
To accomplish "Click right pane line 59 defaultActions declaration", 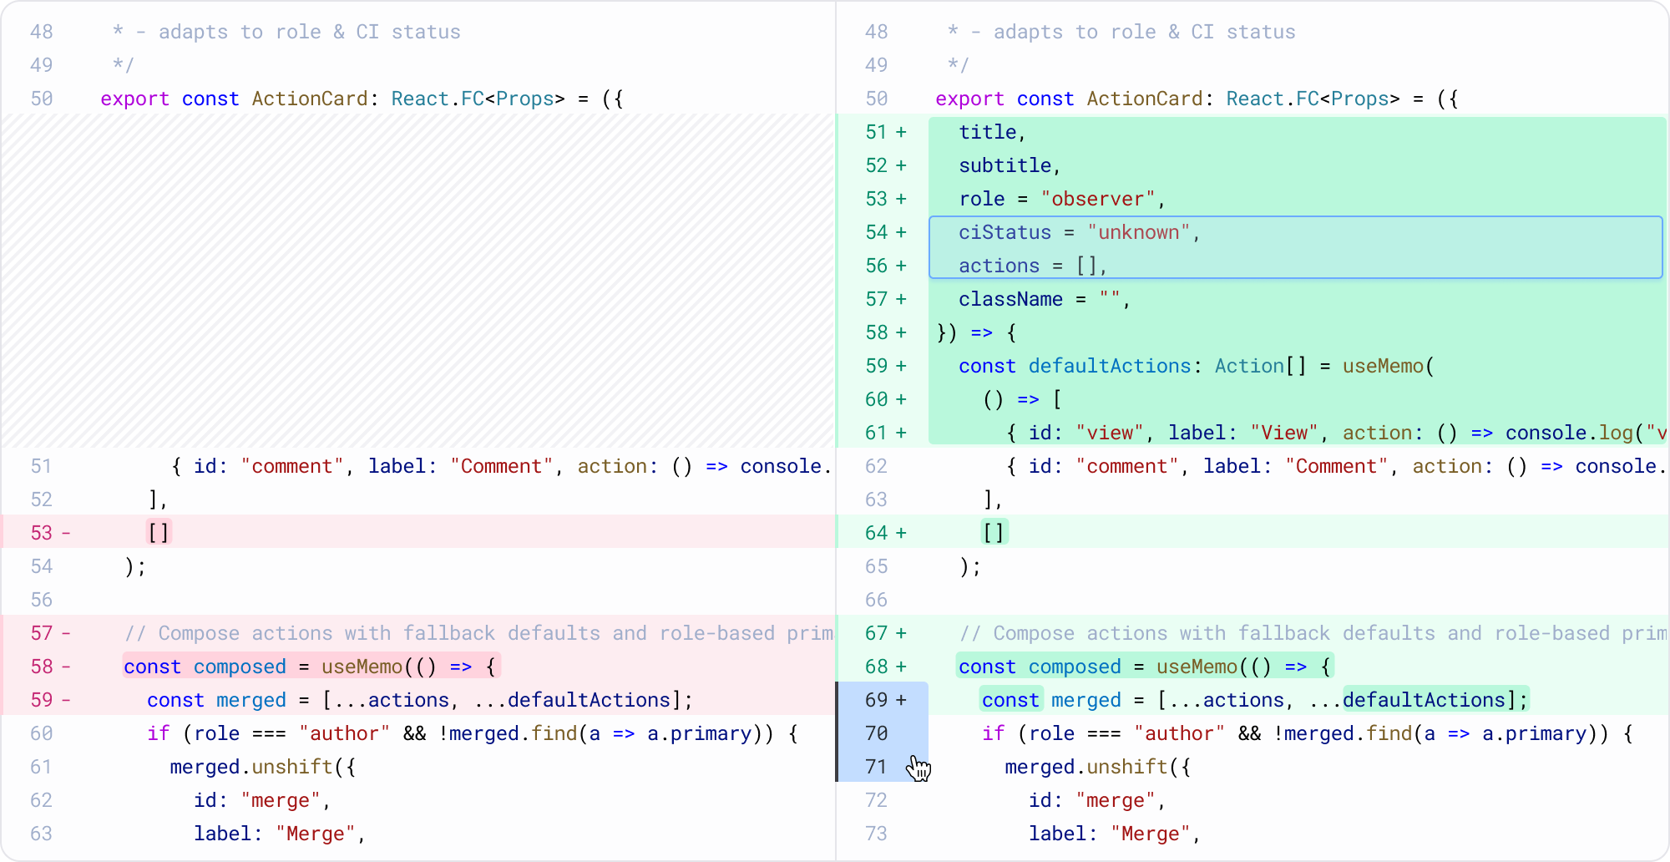I will pos(1252,366).
